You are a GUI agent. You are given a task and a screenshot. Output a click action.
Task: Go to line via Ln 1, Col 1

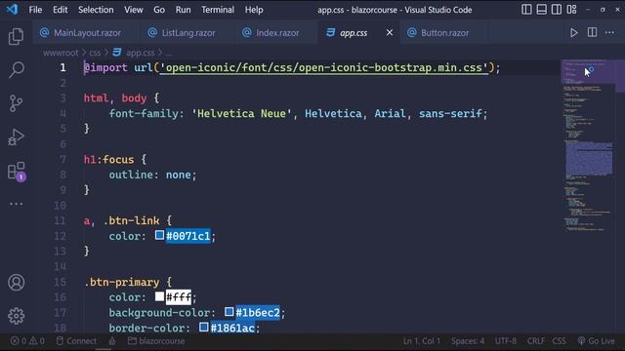tap(421, 341)
